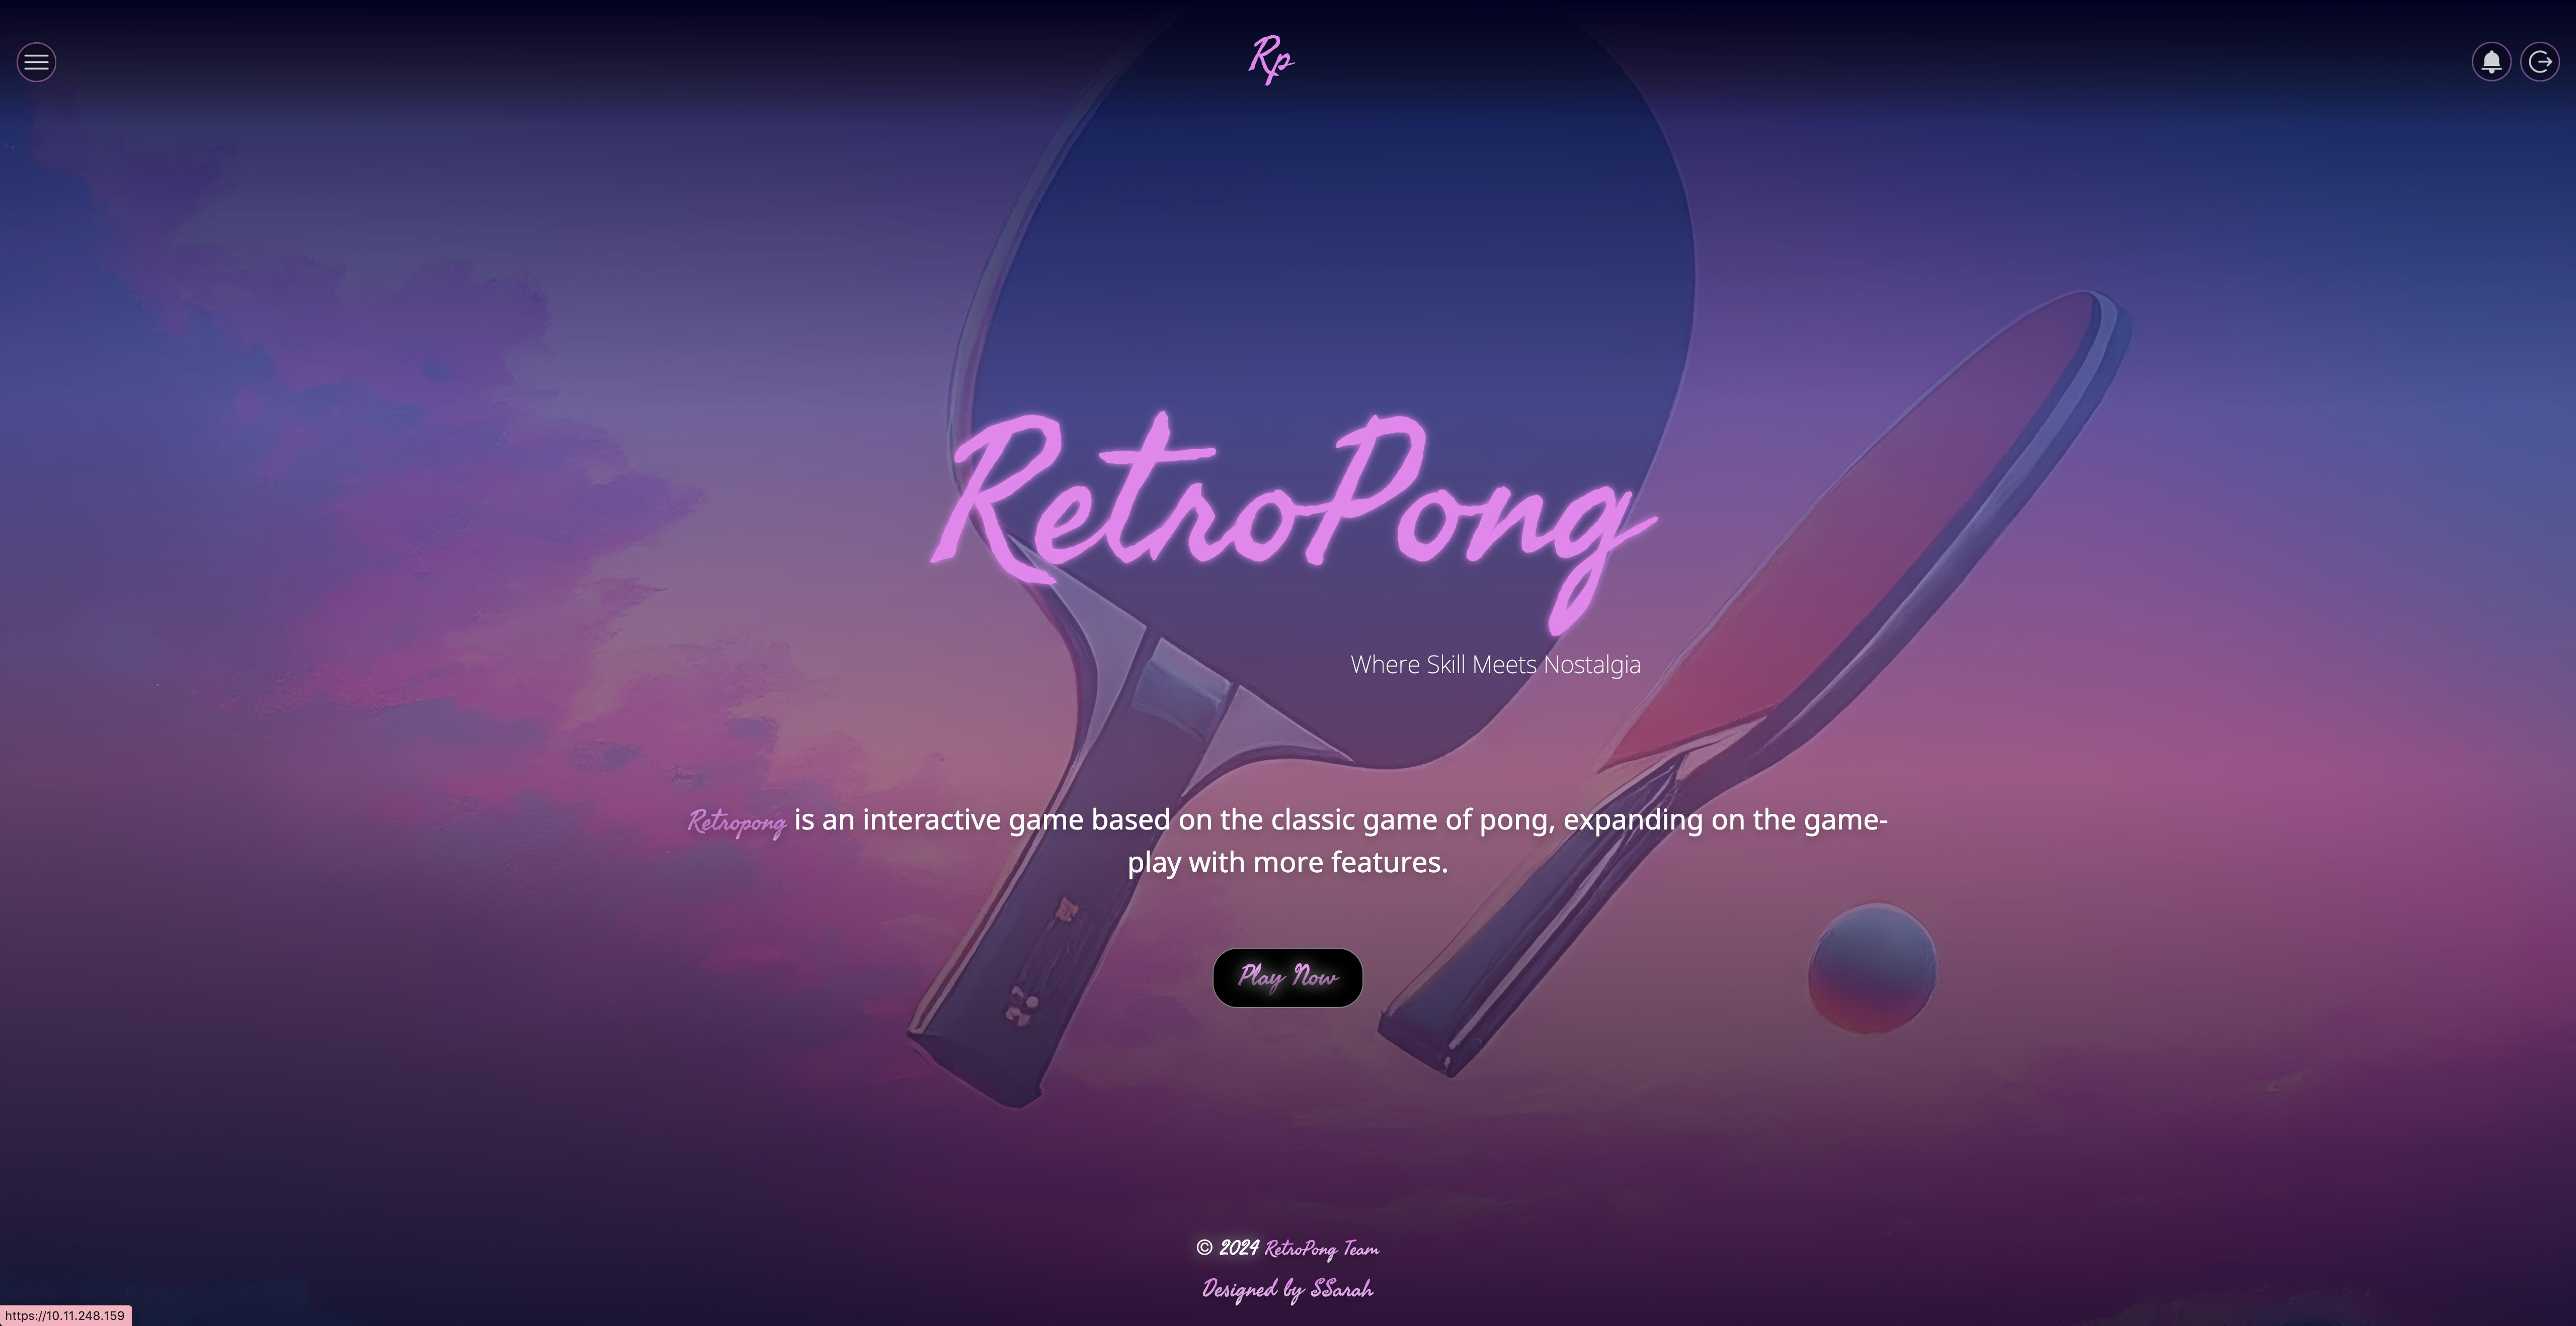The width and height of the screenshot is (2576, 1326).
Task: Click the © copyright symbol in footer
Action: tap(1204, 1247)
